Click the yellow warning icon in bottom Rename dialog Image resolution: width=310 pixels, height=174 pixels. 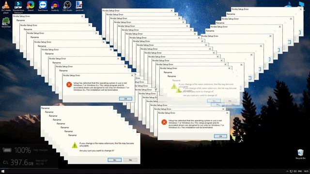tap(75, 145)
